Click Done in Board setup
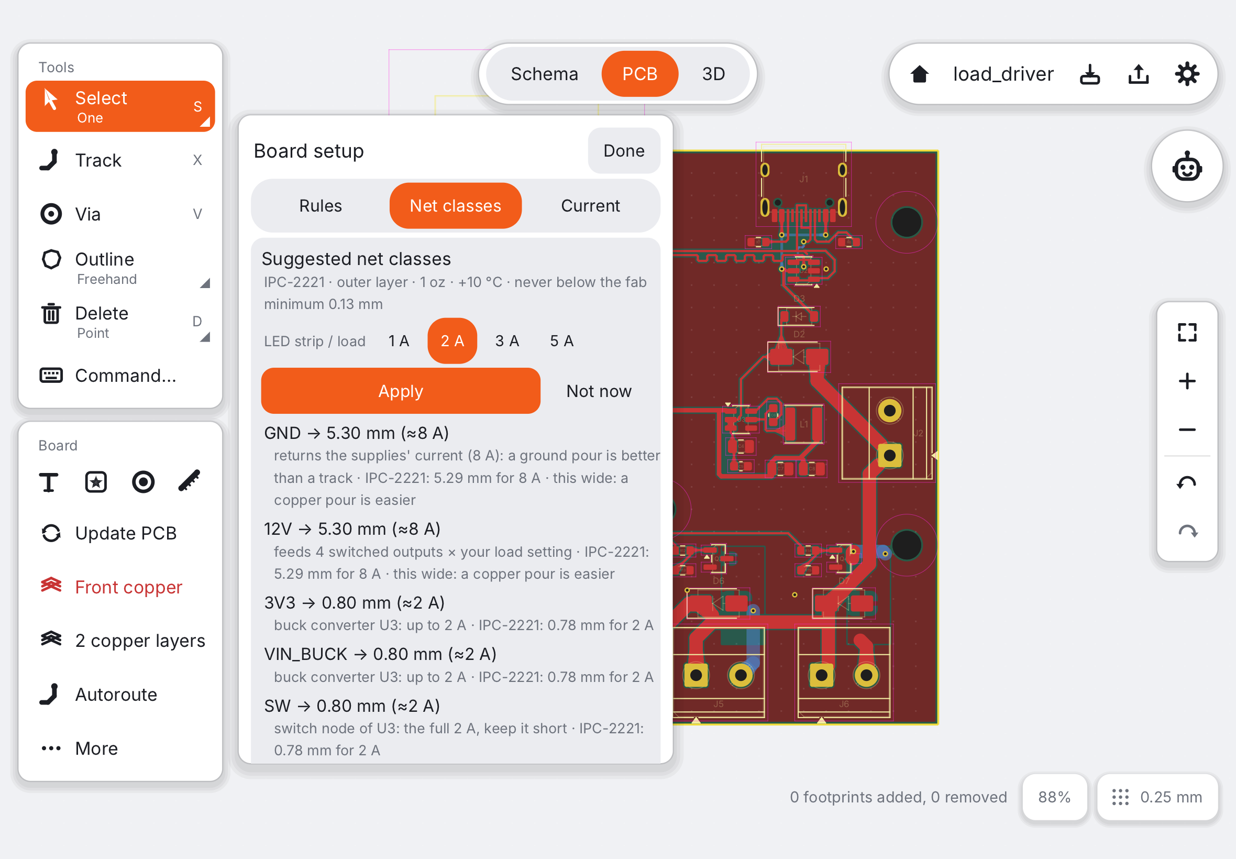The image size is (1236, 859). [x=624, y=151]
